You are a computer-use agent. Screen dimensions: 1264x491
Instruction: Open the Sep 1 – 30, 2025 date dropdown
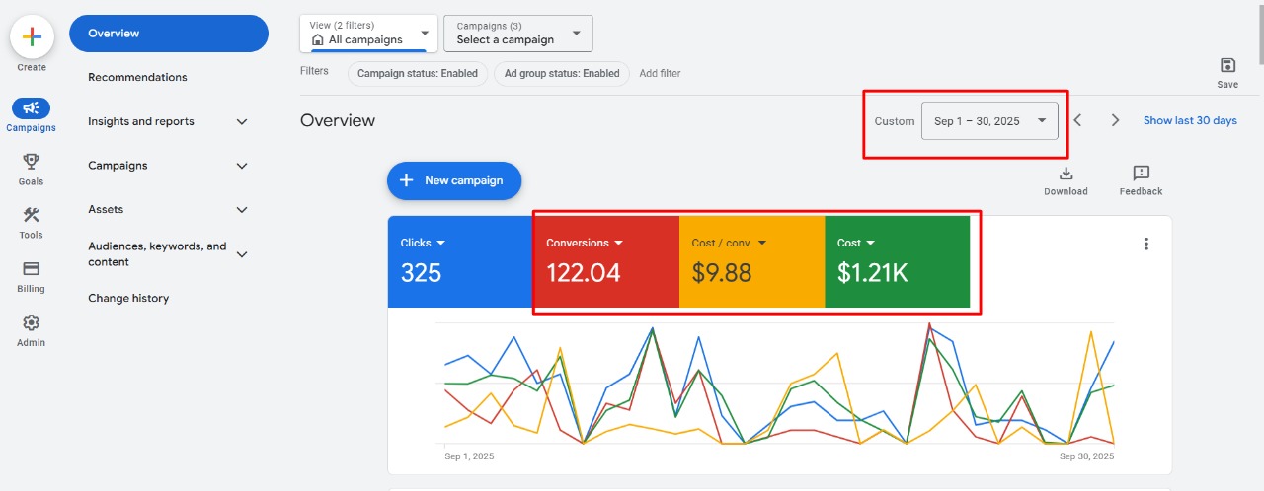(989, 121)
